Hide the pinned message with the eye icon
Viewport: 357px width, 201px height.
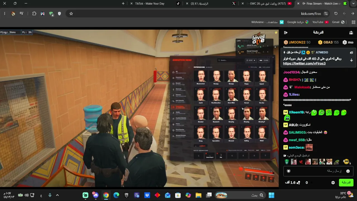click(351, 52)
